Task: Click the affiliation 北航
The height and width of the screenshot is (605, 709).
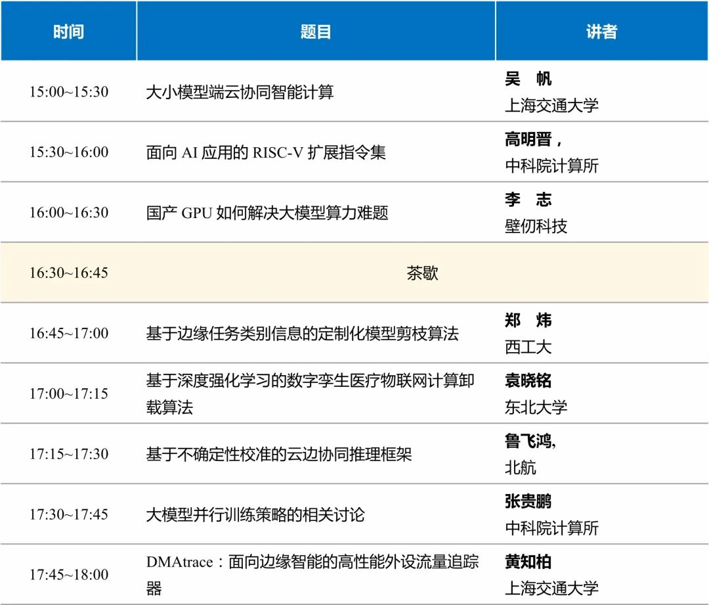Action: [x=520, y=468]
